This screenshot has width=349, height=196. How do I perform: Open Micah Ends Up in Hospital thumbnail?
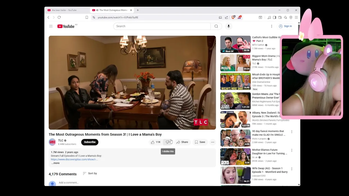click(236, 81)
